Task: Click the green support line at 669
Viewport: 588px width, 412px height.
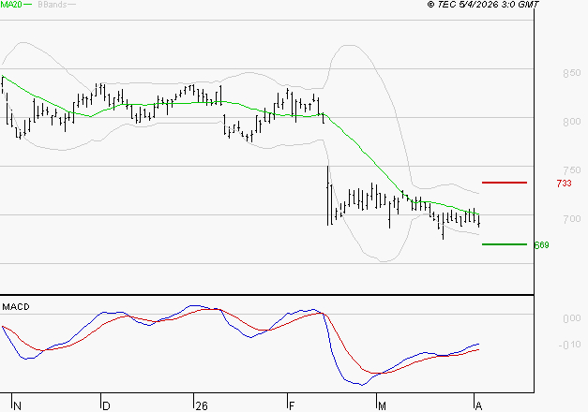Action: click(x=505, y=244)
